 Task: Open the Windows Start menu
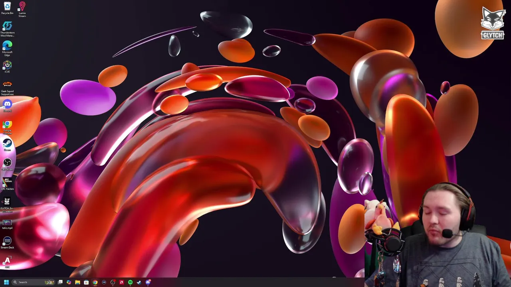tap(6, 282)
